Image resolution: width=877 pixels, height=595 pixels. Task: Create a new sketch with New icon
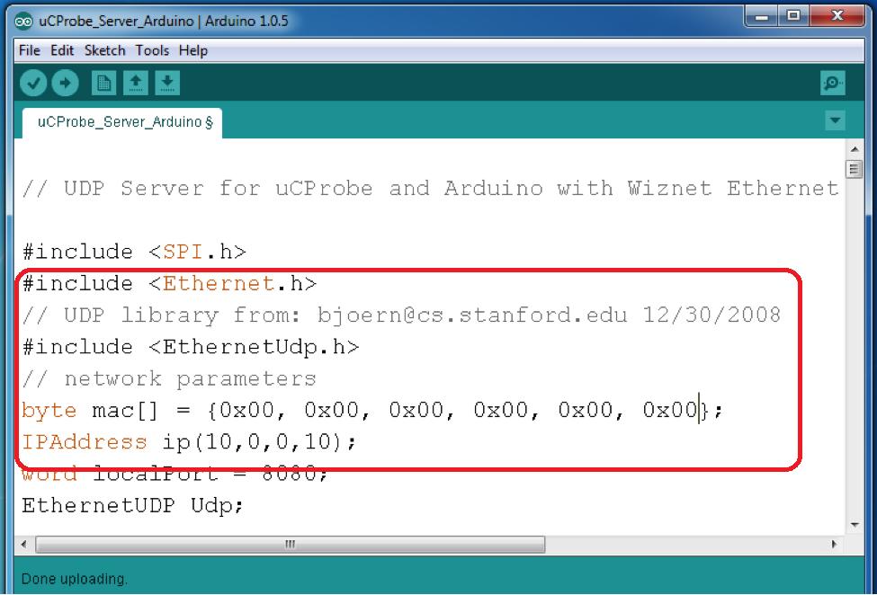coord(103,84)
